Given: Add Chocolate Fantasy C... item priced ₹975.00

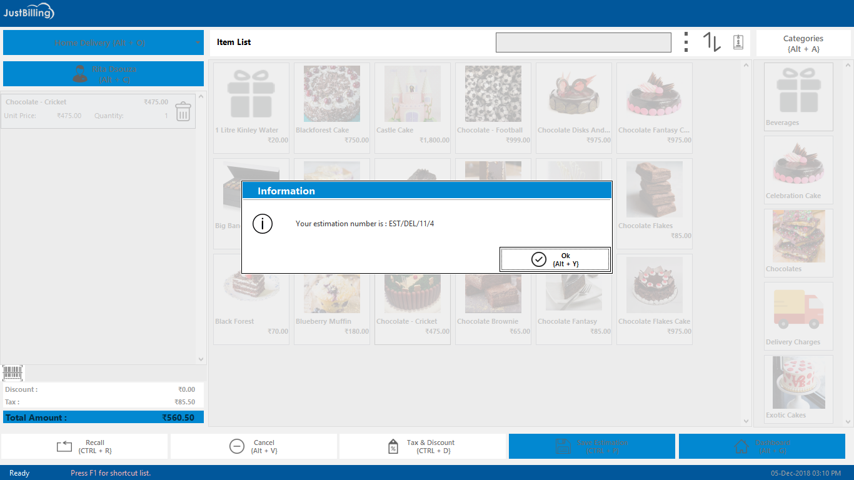Looking at the screenshot, I should click(655, 107).
